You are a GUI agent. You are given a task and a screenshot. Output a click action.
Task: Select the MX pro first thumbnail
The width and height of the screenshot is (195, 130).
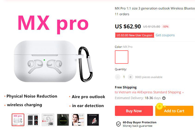pyautogui.click(x=18, y=120)
